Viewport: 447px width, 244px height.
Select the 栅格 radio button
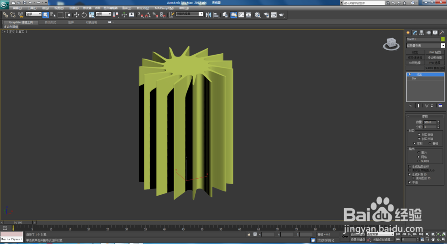point(430,143)
